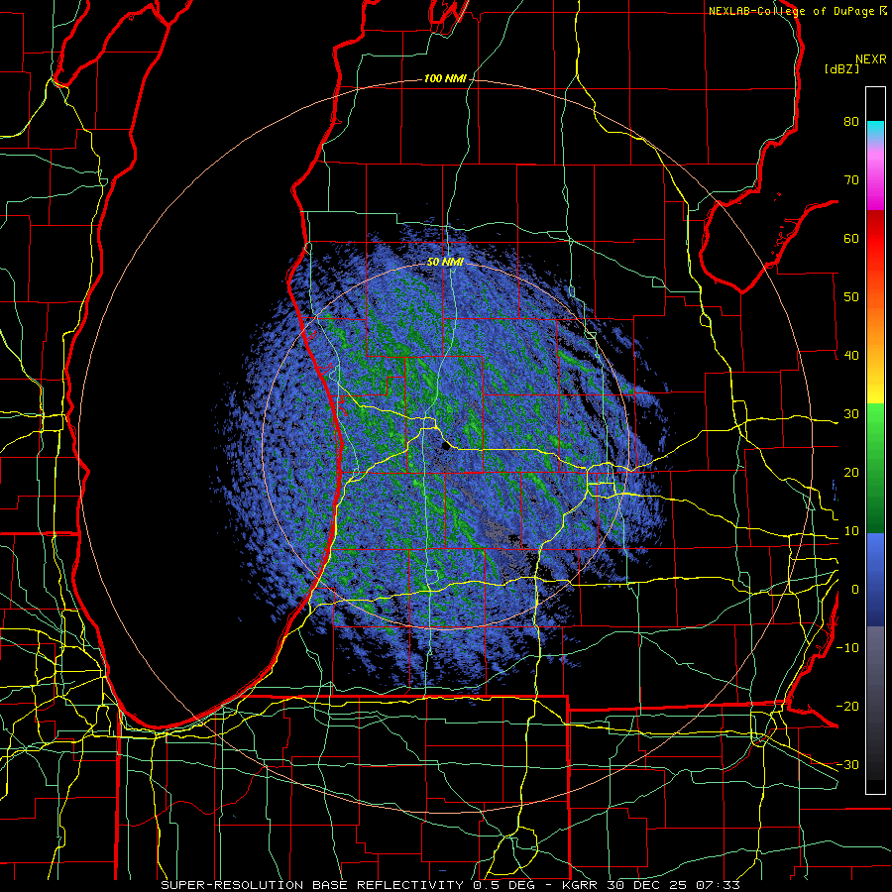Screen dimensions: 892x892
Task: Click the 70 value on dBZ scale
Action: pos(851,179)
